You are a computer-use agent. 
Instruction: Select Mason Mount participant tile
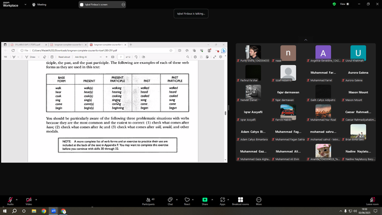(358, 93)
